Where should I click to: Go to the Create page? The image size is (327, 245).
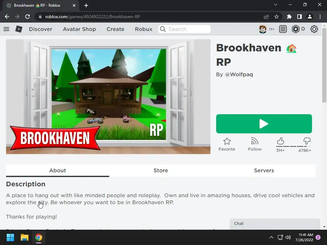coord(115,29)
